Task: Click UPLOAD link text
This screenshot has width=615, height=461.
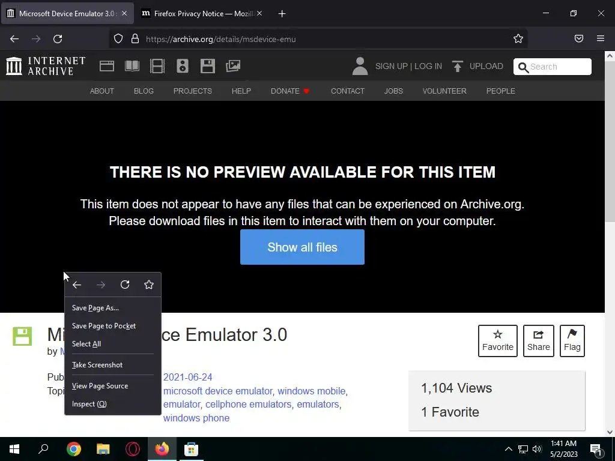Action: tap(486, 66)
